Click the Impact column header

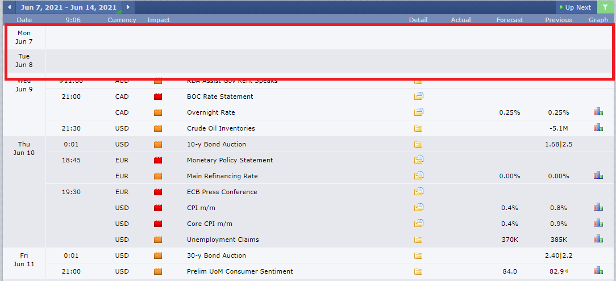(x=159, y=20)
